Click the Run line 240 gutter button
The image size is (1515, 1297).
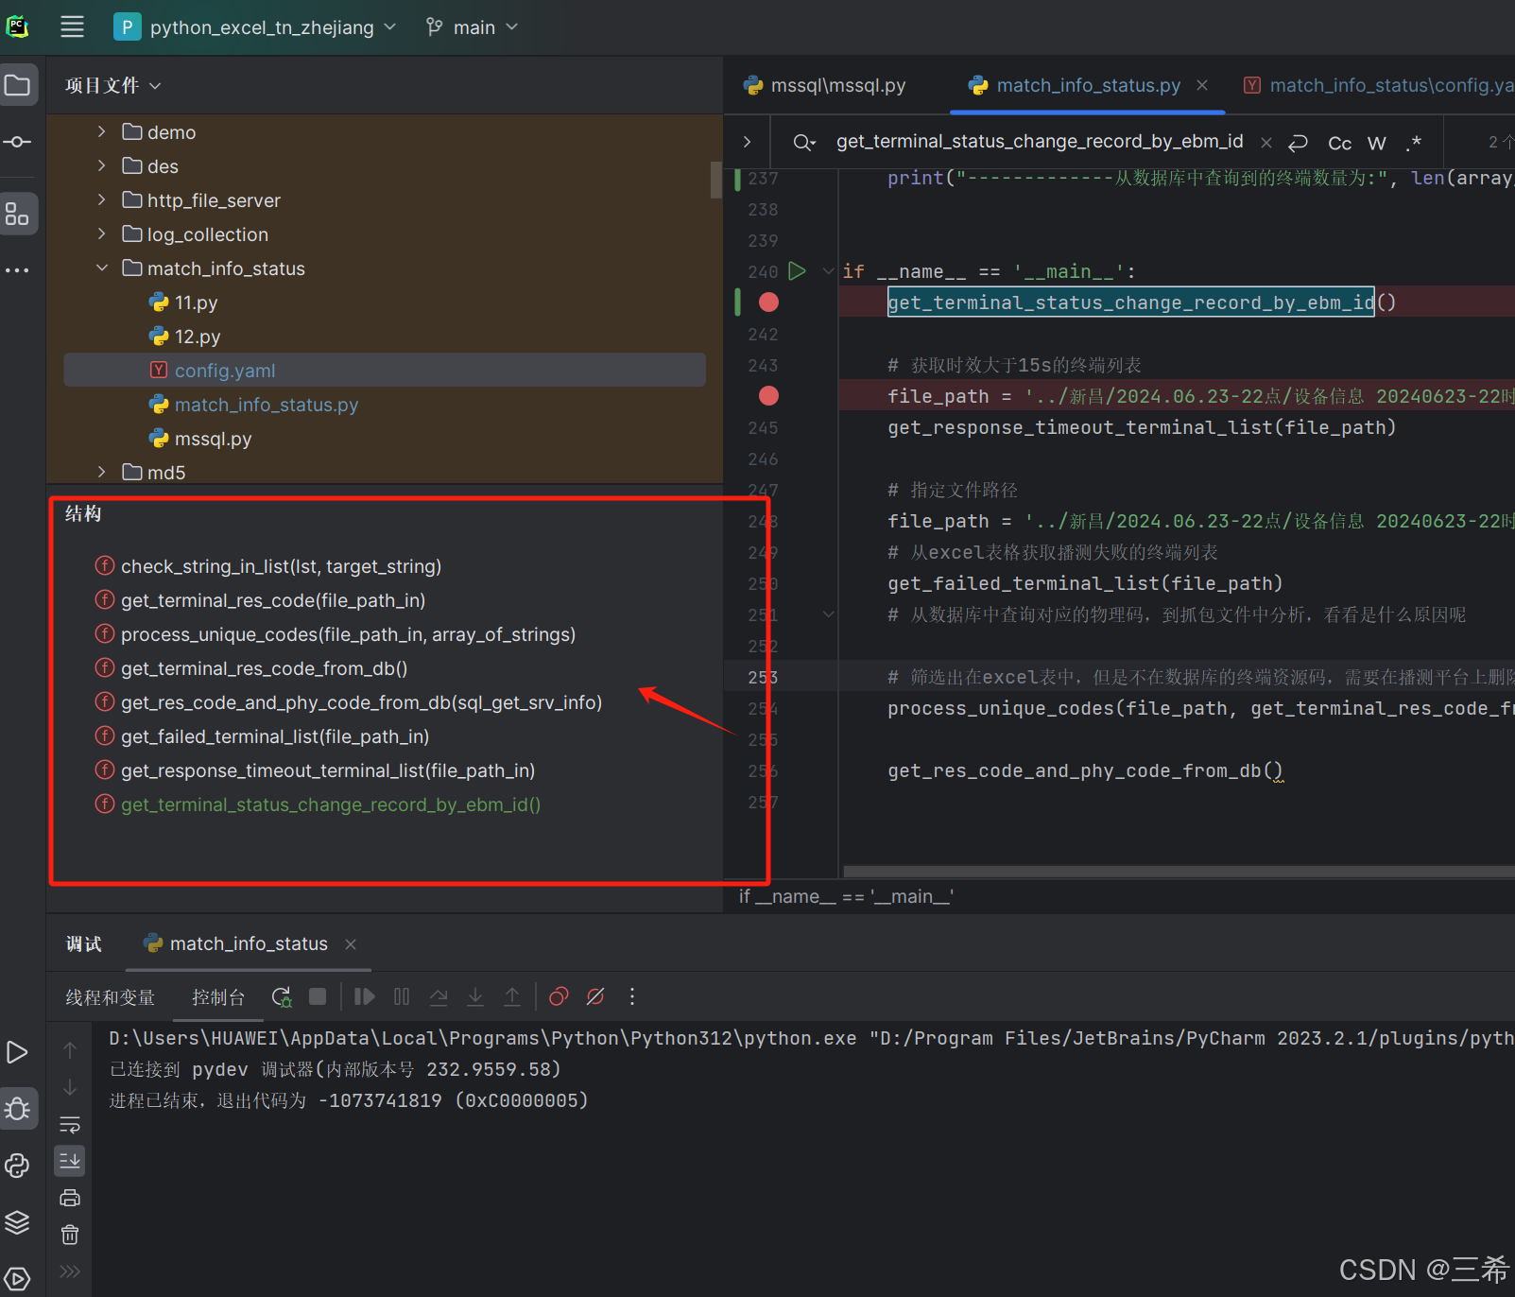(797, 270)
